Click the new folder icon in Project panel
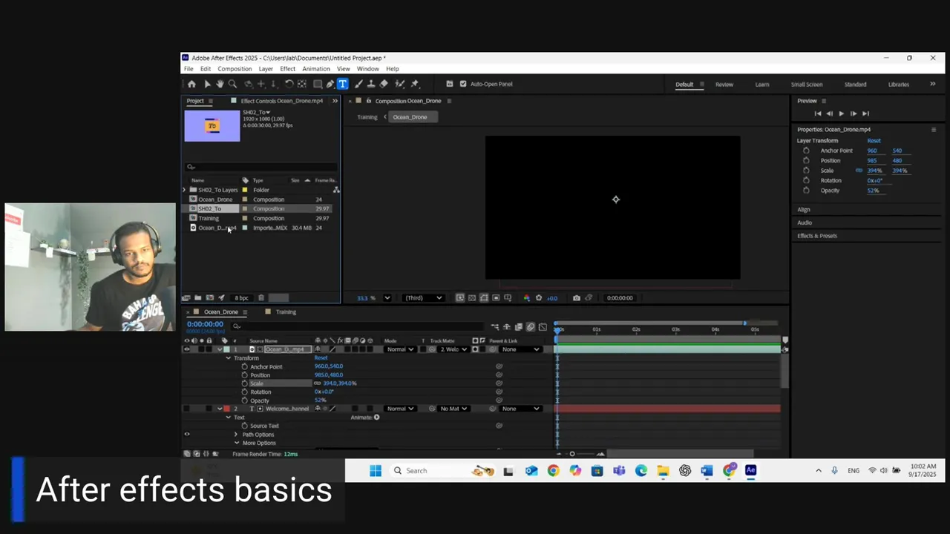Screen dimensions: 950x534 [x=198, y=298]
